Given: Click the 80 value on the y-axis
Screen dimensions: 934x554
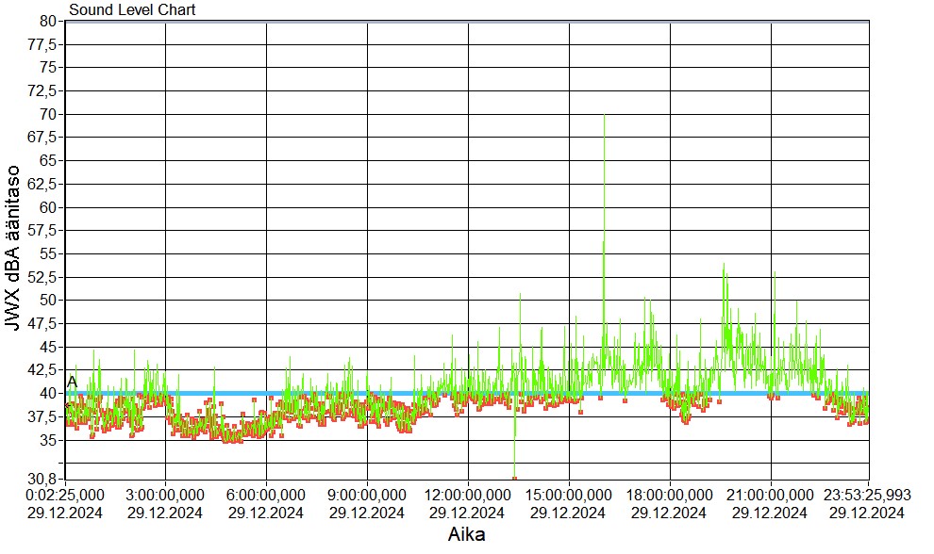Looking at the screenshot, I should [x=49, y=21].
